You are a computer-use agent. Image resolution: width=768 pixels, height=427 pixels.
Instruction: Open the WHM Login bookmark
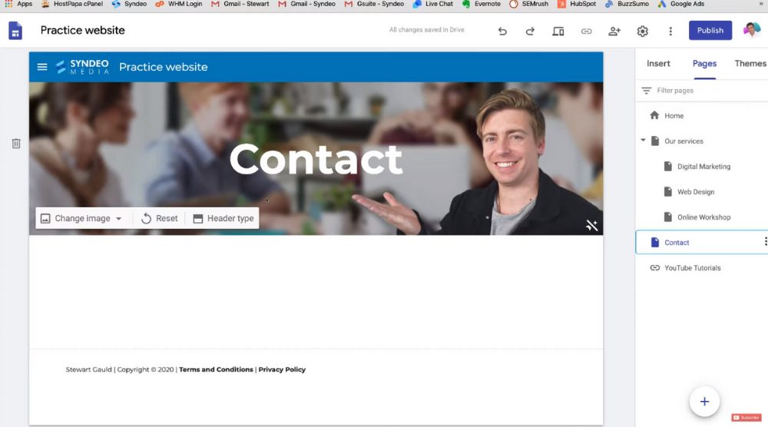pos(179,4)
